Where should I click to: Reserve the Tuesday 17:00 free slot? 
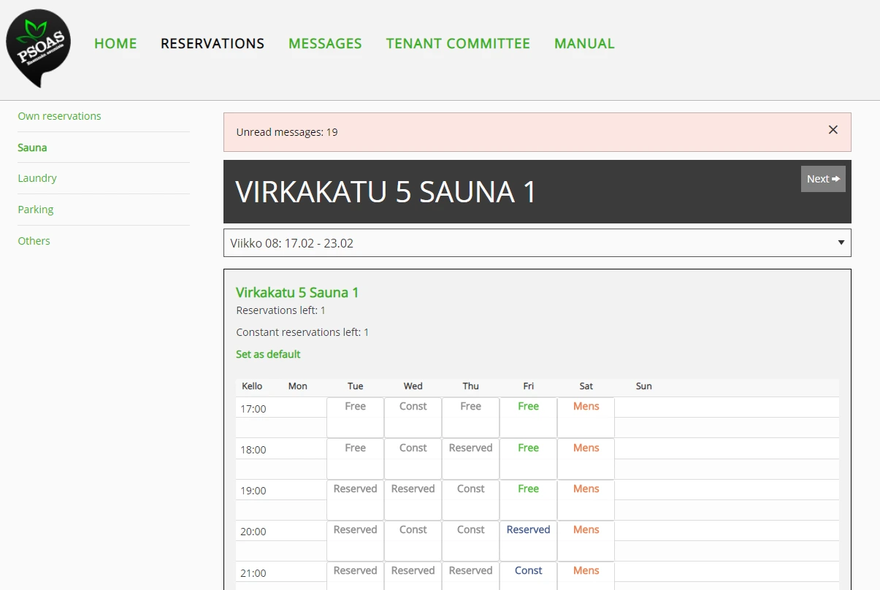(356, 417)
